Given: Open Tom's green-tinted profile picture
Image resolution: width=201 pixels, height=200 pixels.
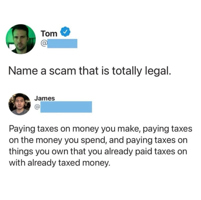Looking at the screenshot, I should pyautogui.click(x=21, y=39).
